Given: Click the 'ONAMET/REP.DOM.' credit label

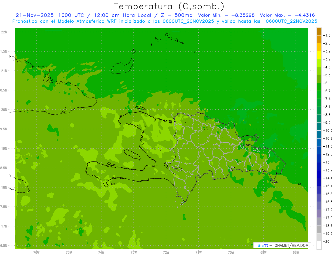Looking at the screenshot, I should tap(292, 245).
